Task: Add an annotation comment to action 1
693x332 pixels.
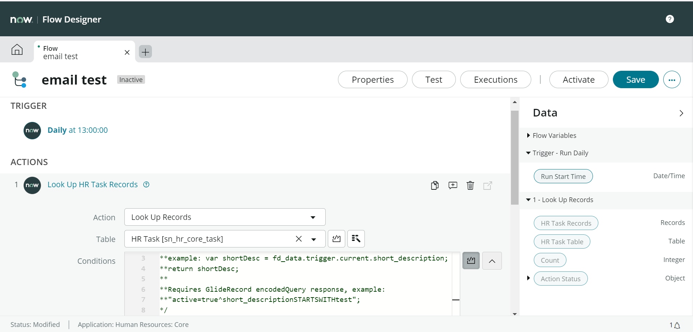Action: pyautogui.click(x=453, y=185)
